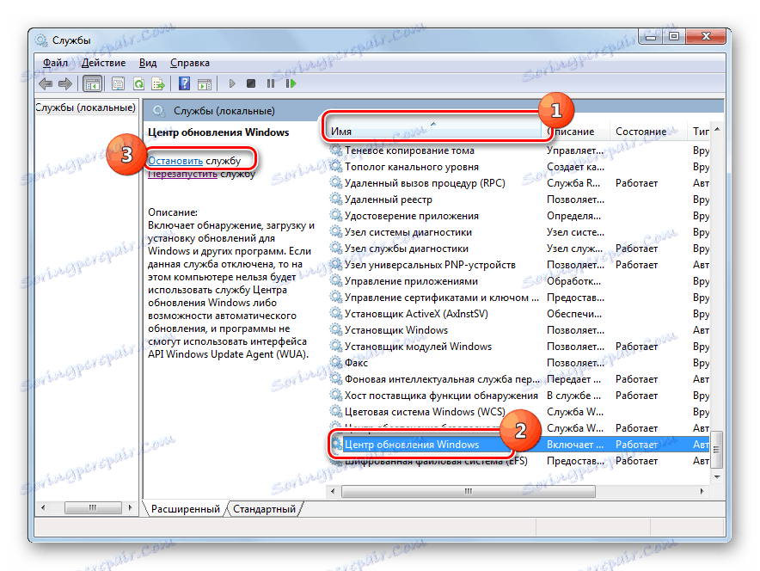The height and width of the screenshot is (571, 760).
Task: Minimize the Службы window
Action: 651,36
